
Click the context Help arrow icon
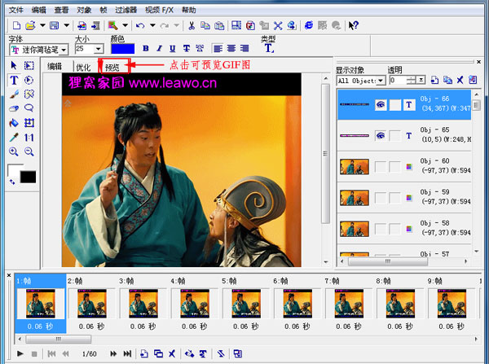click(354, 25)
